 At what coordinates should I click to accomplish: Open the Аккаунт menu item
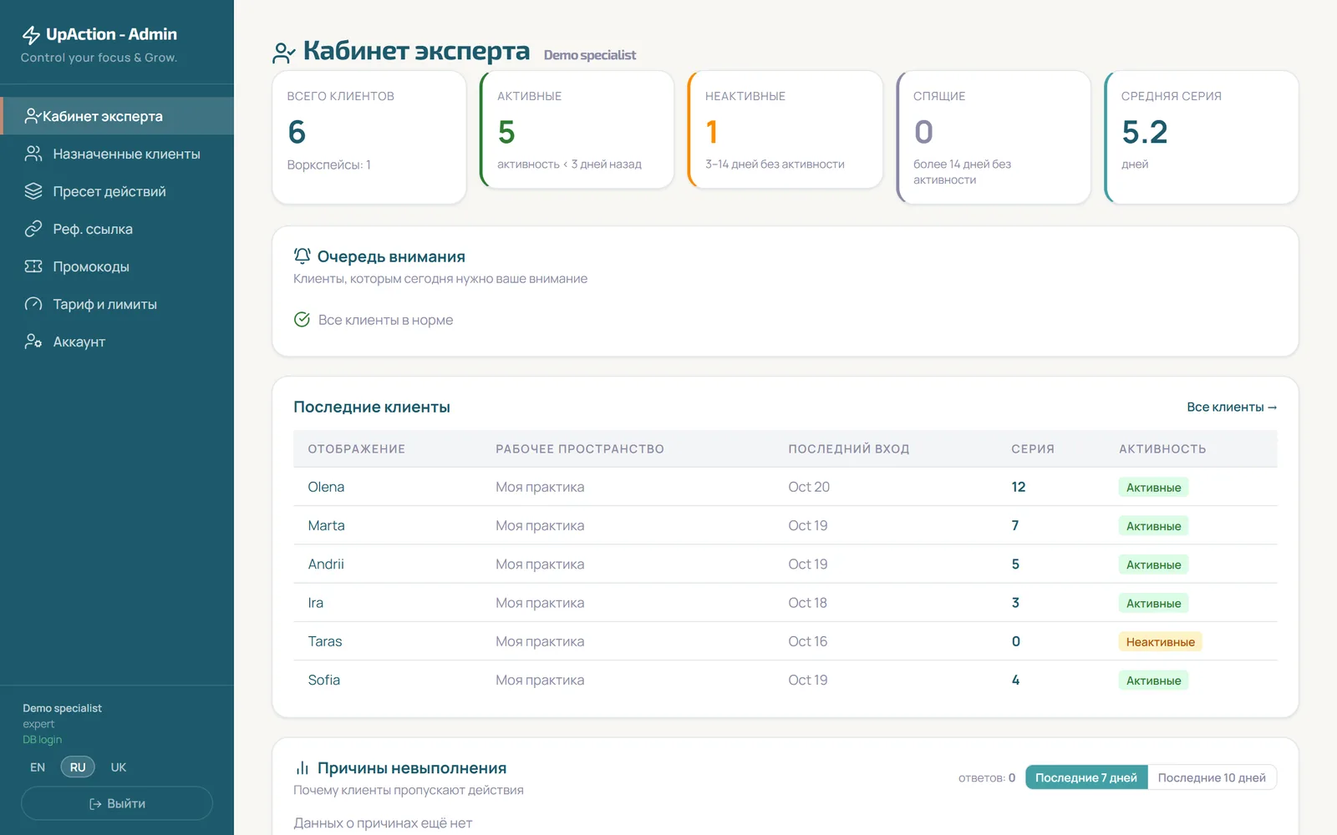(117, 342)
